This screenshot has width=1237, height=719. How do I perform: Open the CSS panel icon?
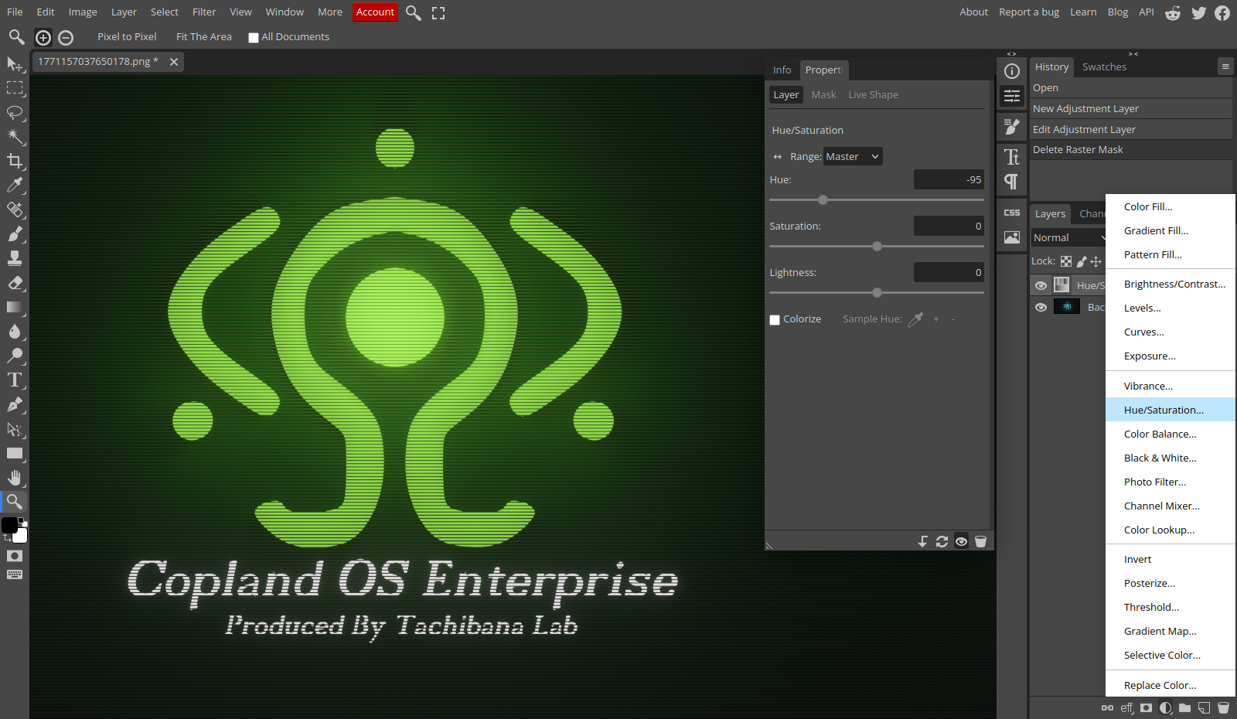point(1012,213)
